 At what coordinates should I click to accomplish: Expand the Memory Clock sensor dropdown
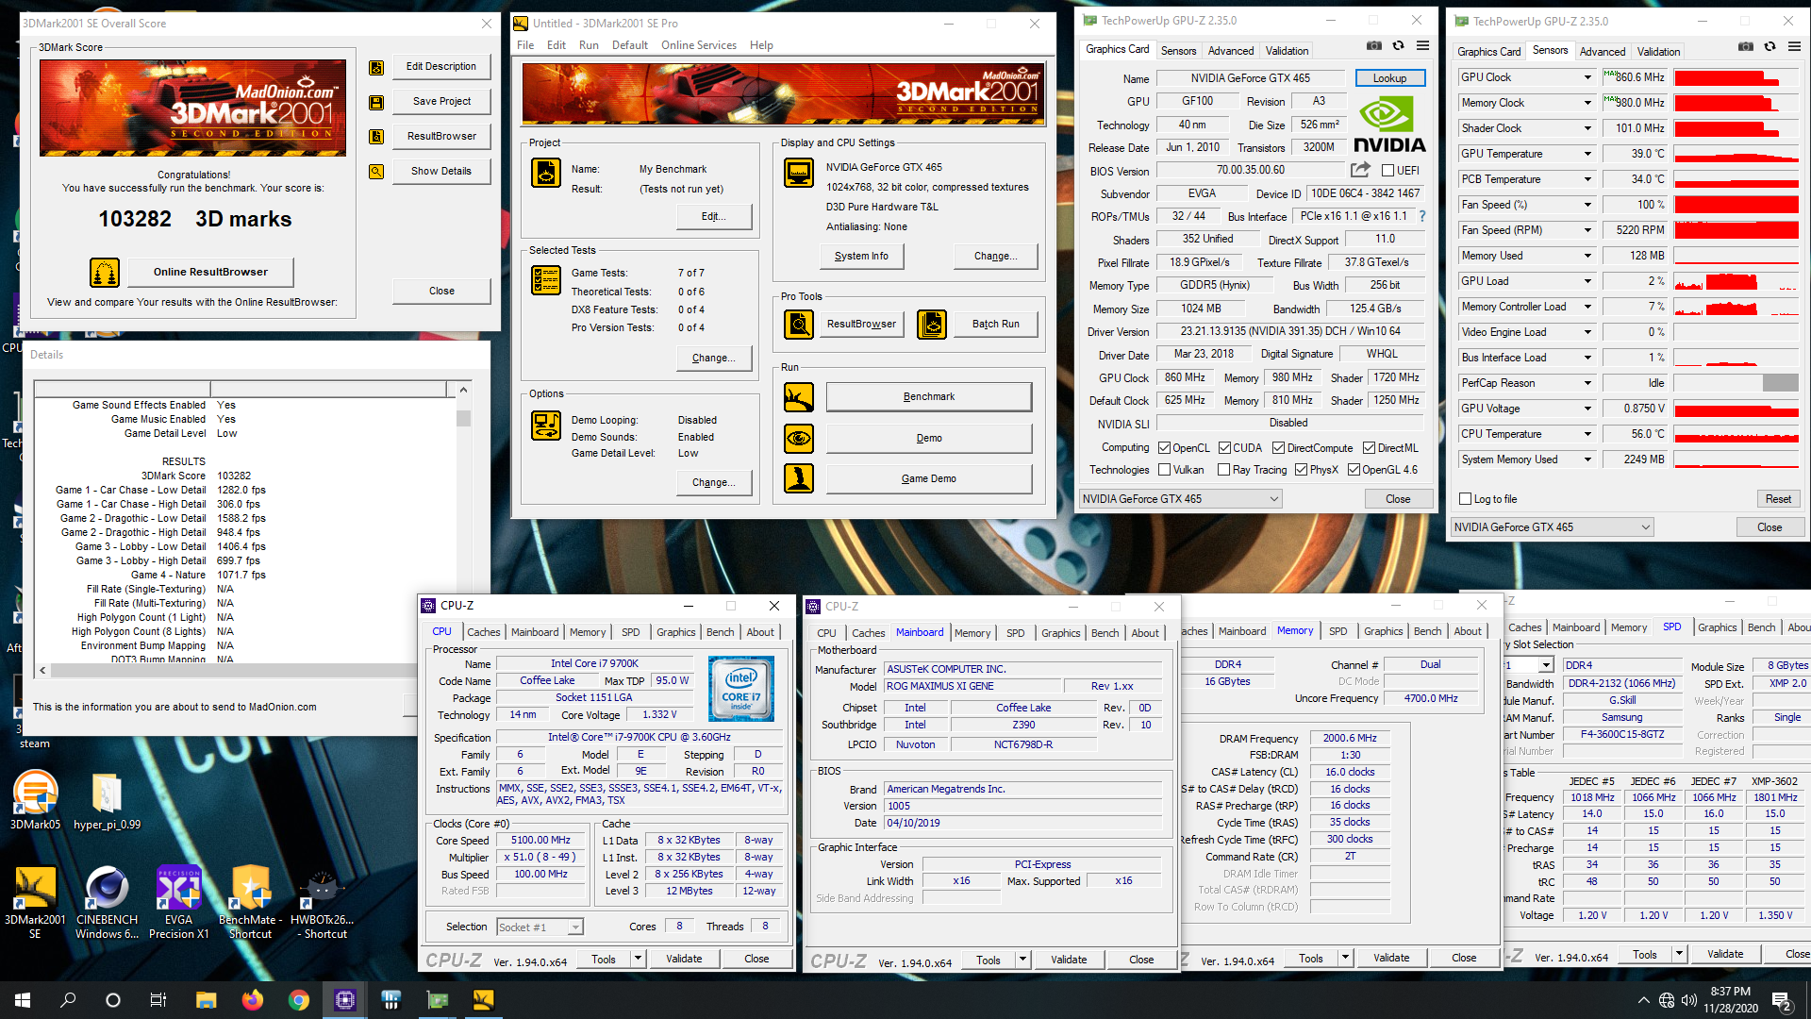click(x=1587, y=103)
